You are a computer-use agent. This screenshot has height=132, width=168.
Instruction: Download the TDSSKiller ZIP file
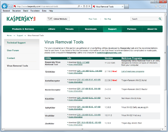(83, 71)
